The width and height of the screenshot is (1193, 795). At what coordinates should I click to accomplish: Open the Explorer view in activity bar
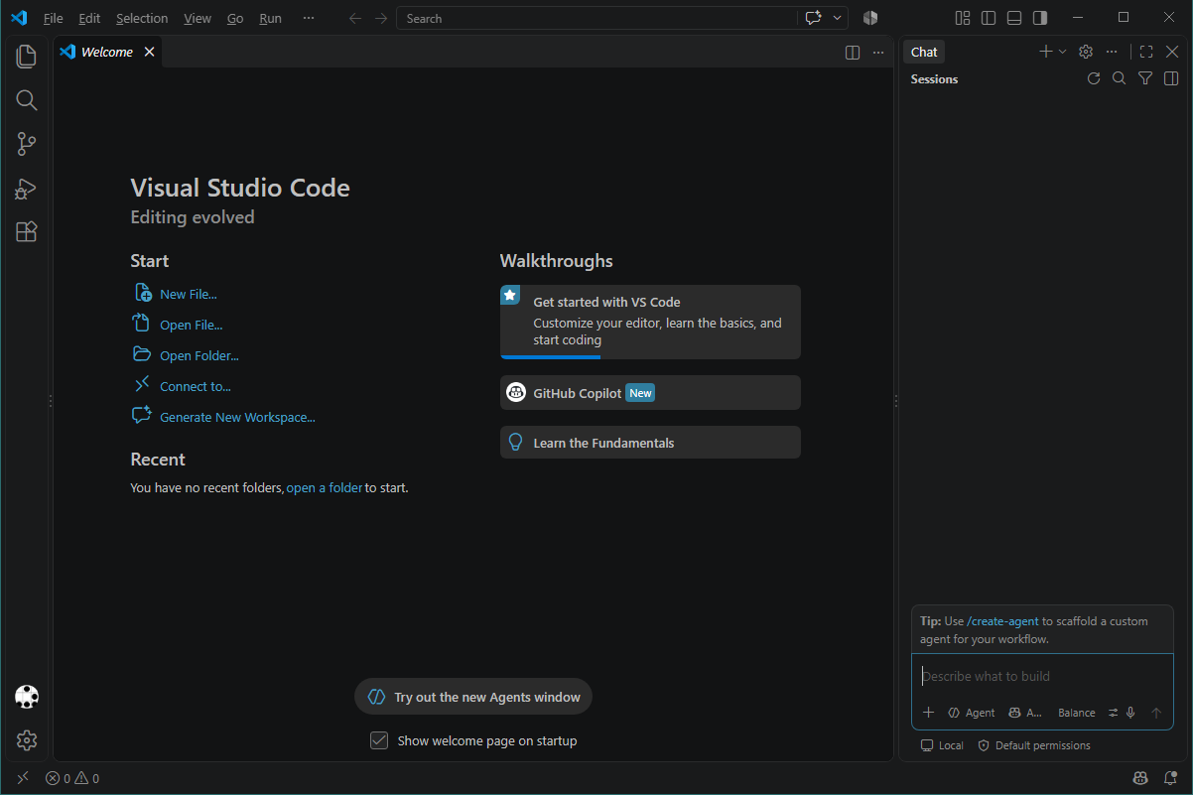(x=27, y=57)
